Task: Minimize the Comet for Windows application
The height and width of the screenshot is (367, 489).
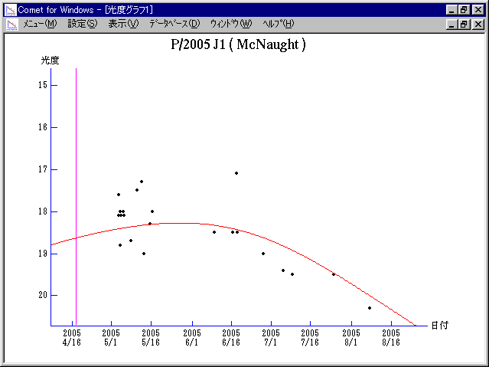Action: [x=452, y=9]
